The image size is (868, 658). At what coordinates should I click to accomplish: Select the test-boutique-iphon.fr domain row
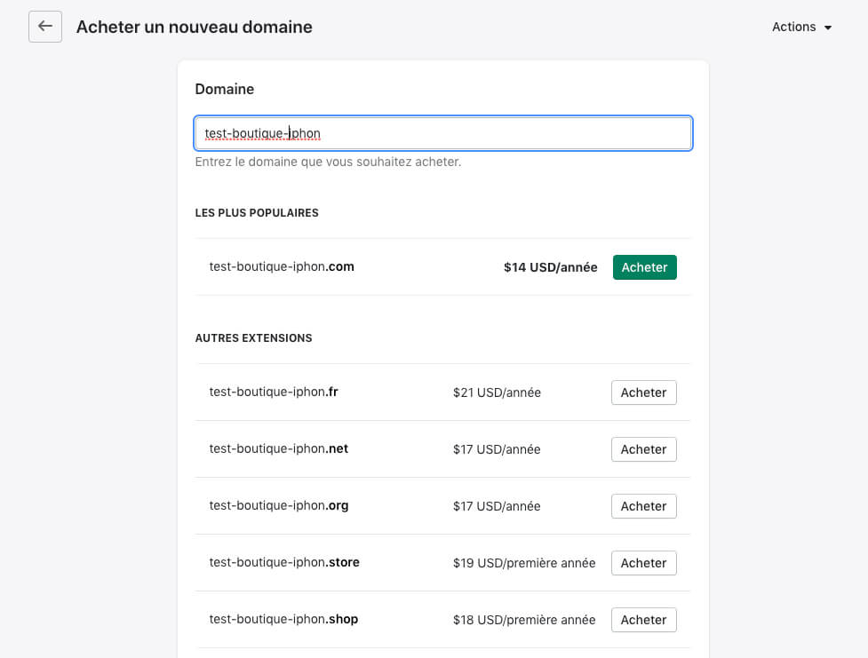point(442,392)
